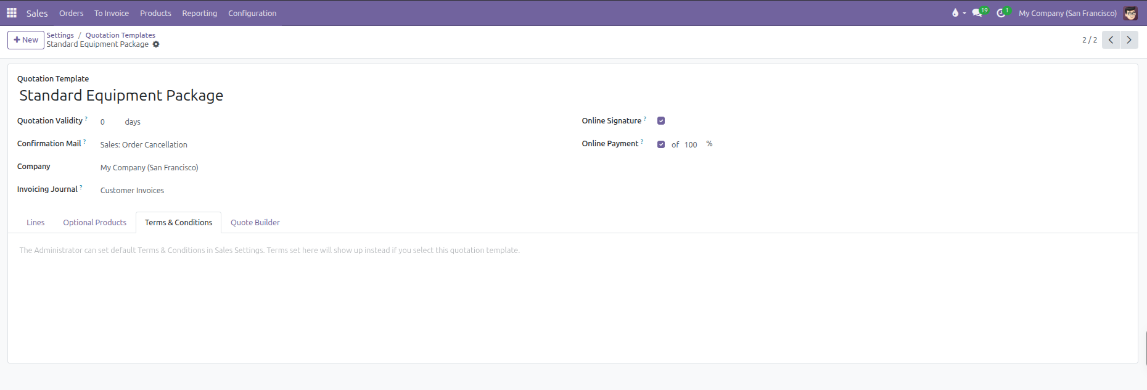
Task: Click into the Terms & Conditions text area
Action: [x=573, y=251]
